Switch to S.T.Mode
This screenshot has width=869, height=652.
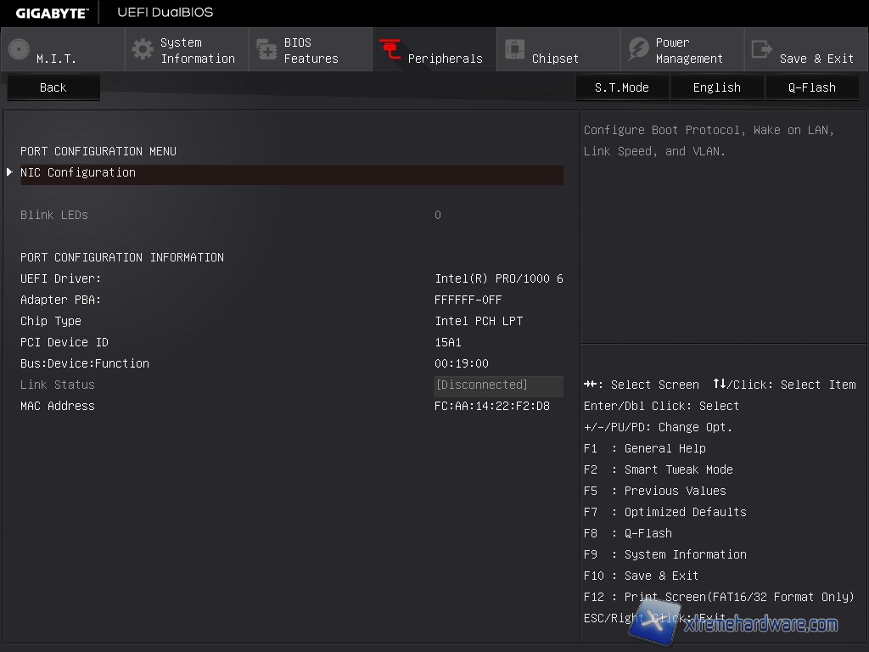(x=621, y=87)
